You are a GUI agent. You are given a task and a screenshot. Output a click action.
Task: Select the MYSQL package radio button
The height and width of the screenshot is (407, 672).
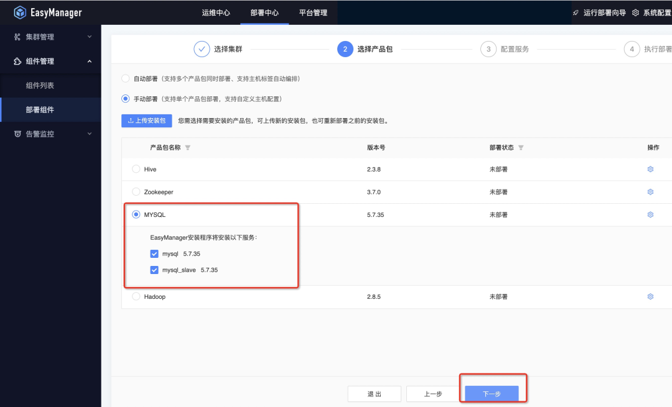tap(136, 214)
